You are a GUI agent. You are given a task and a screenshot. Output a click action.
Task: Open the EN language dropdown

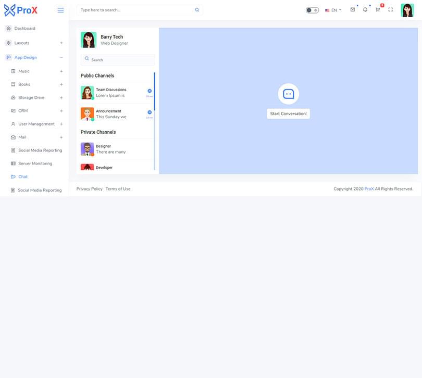click(333, 10)
